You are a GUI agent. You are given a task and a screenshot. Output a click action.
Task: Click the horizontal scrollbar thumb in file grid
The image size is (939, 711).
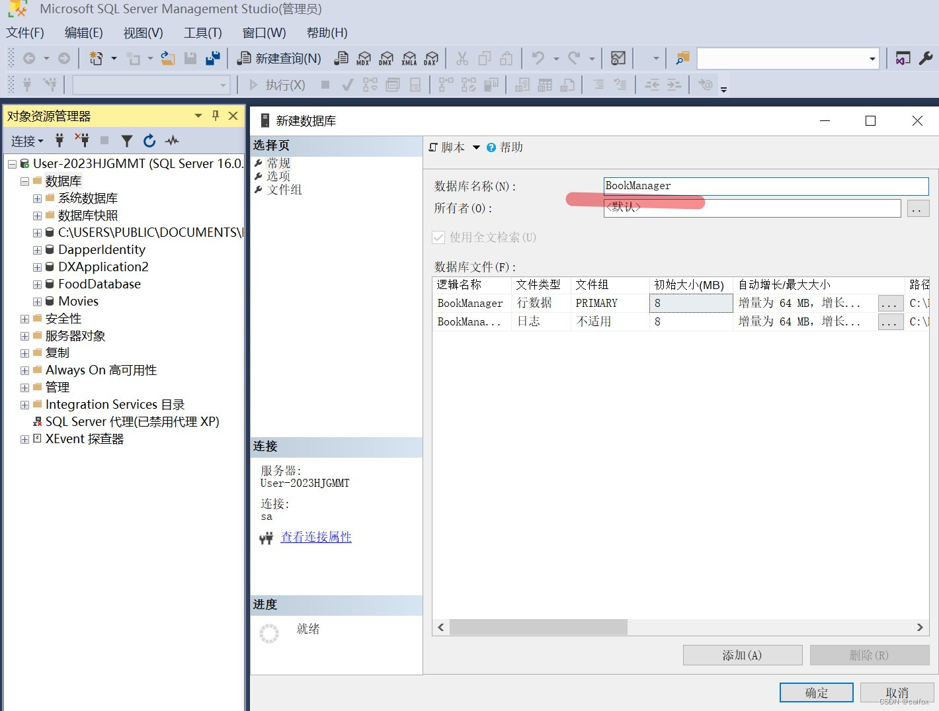(538, 627)
